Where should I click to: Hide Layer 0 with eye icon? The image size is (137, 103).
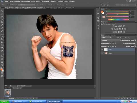point(102,53)
